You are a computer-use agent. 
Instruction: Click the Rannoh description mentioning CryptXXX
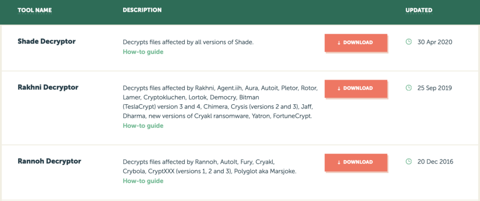tap(210, 167)
